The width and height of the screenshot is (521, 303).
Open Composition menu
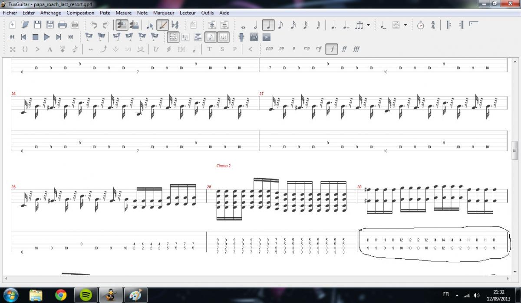pyautogui.click(x=80, y=13)
